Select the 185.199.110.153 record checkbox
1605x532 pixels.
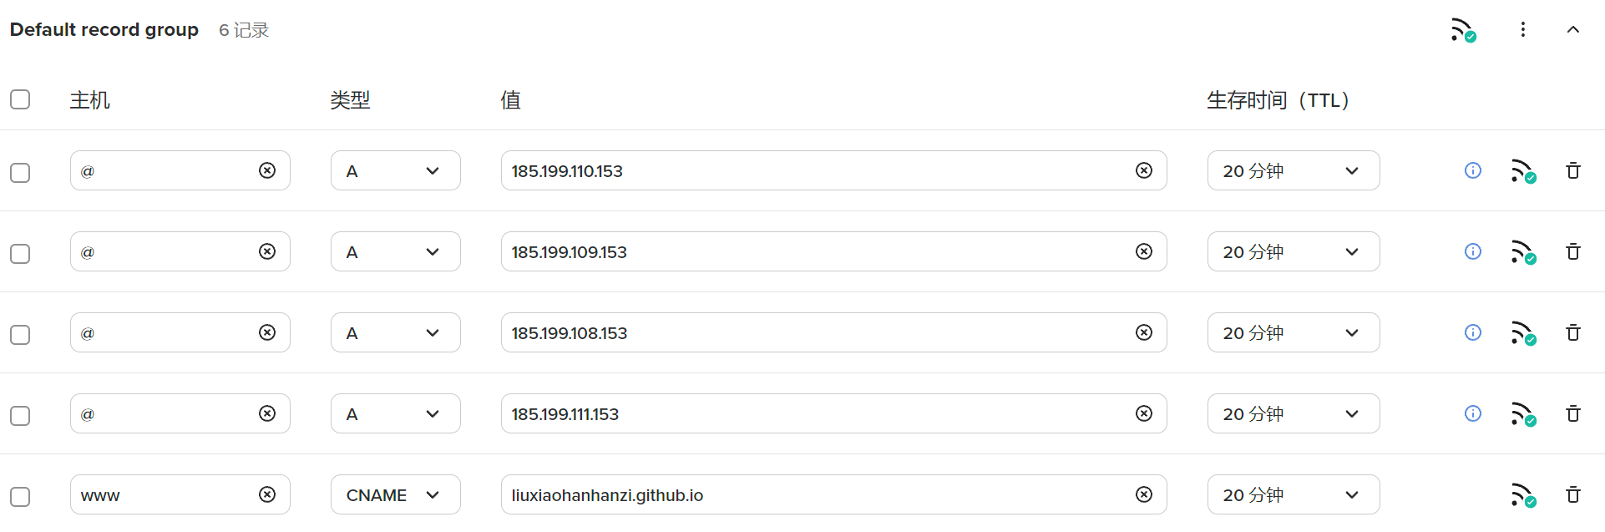tap(20, 172)
